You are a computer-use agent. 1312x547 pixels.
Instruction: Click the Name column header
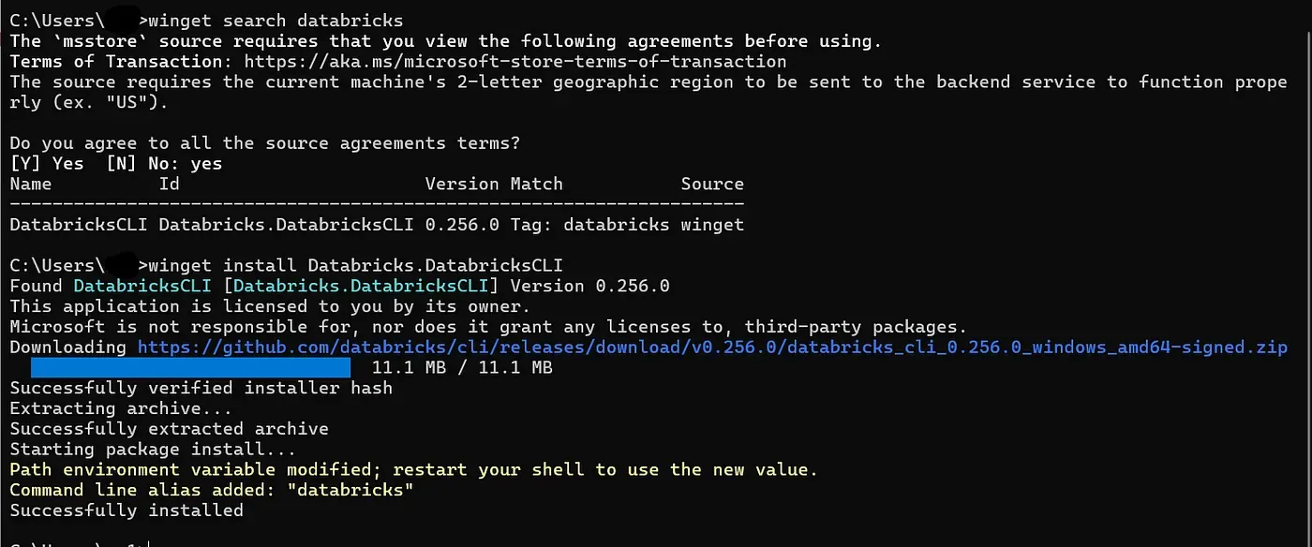click(x=31, y=185)
